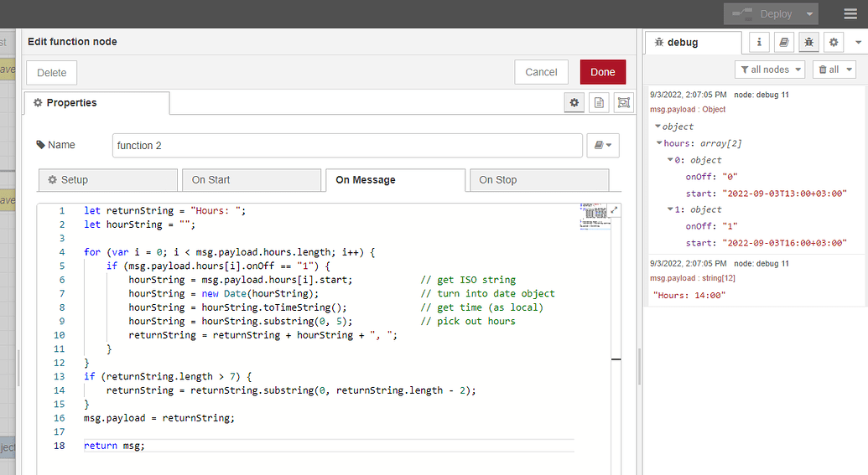Expand the code editor to full size
Image resolution: width=868 pixels, height=475 pixels.
(x=615, y=209)
